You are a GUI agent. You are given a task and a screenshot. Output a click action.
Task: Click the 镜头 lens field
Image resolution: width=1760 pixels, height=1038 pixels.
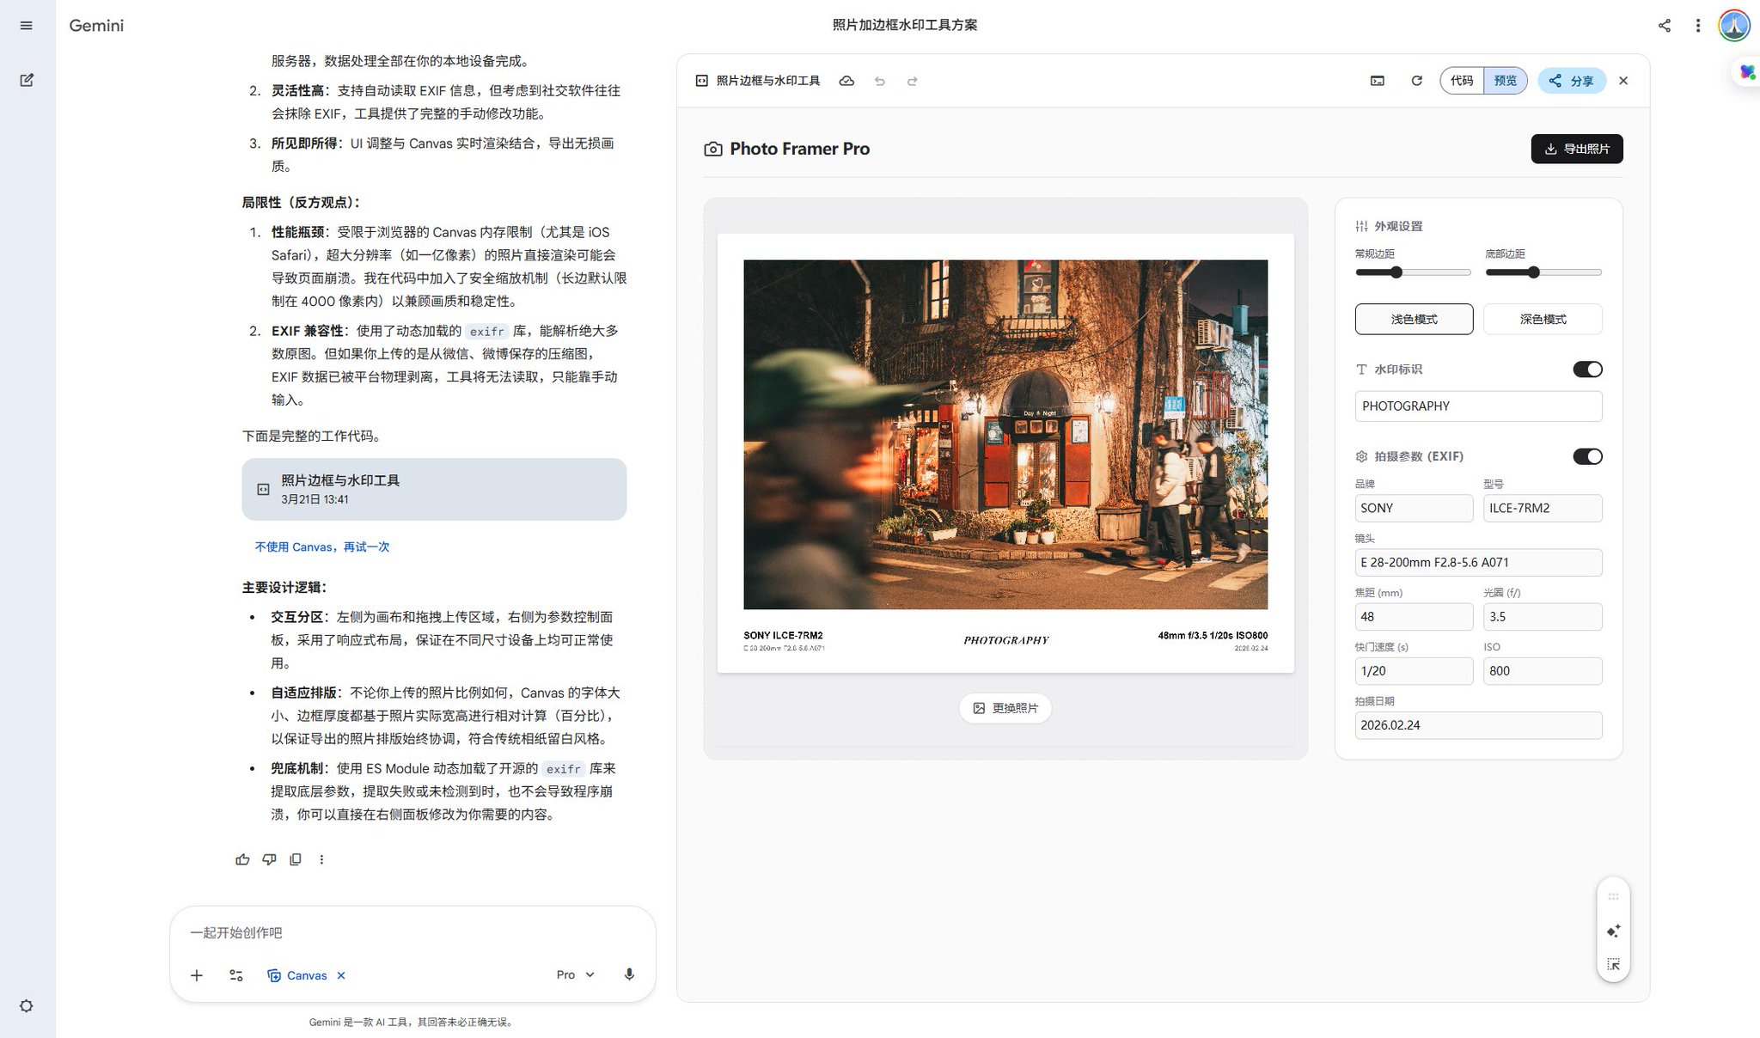[1478, 563]
